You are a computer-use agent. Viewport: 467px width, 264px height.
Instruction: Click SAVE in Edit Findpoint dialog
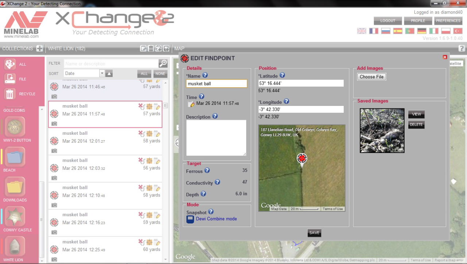coord(314,233)
